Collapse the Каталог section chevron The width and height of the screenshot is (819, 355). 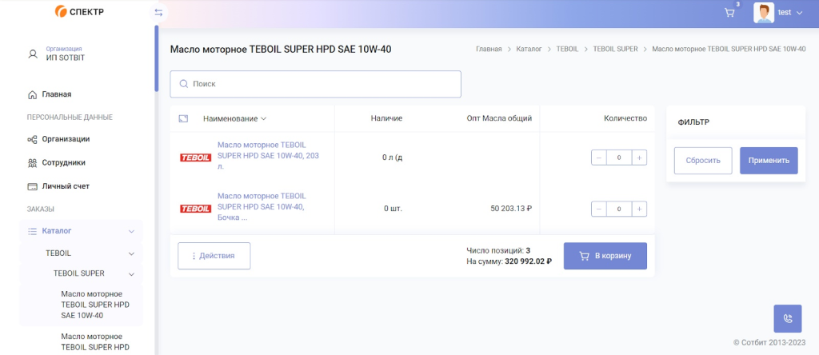131,231
